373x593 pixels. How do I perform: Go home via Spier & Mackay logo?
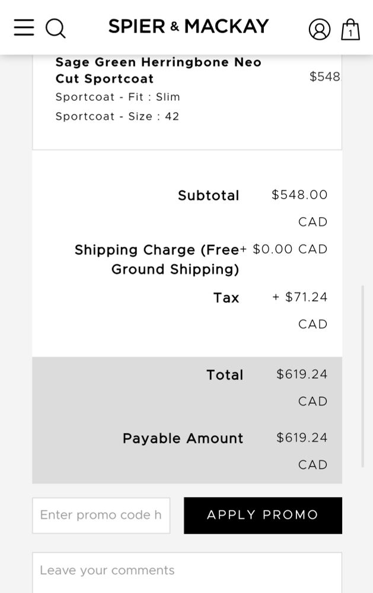tap(189, 27)
